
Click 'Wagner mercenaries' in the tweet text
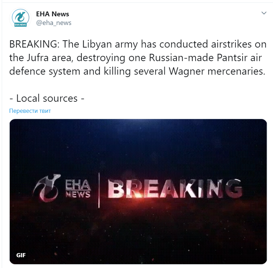point(217,71)
